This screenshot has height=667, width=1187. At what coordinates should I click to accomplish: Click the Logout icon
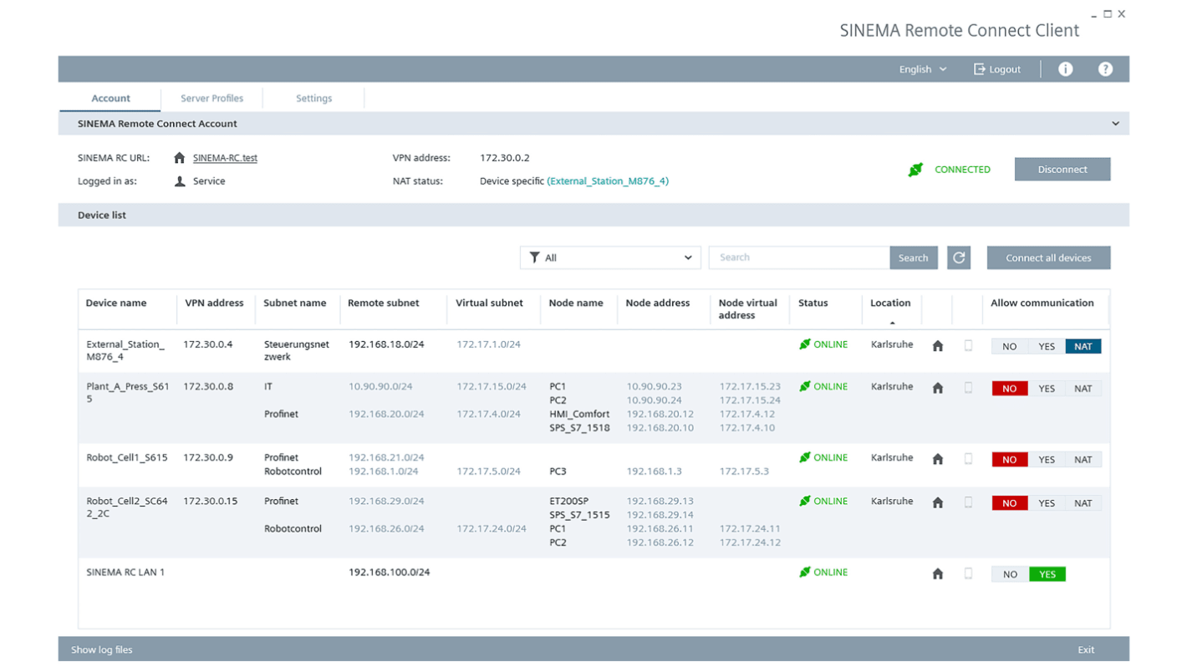(978, 69)
